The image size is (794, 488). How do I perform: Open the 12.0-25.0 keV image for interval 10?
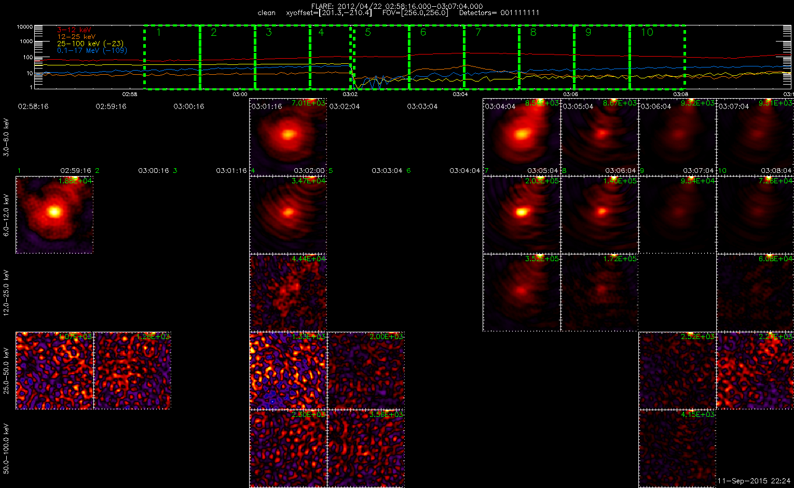point(755,293)
